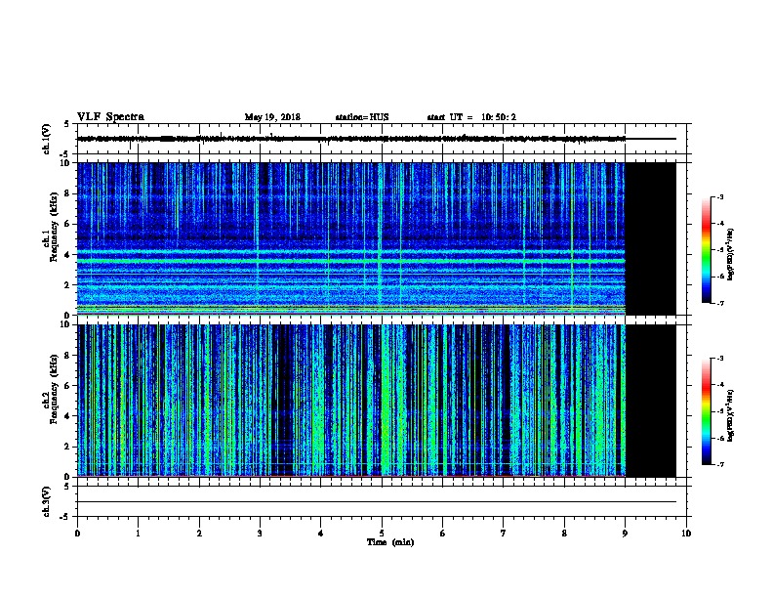Click time axis tick label "4"

click(x=321, y=534)
